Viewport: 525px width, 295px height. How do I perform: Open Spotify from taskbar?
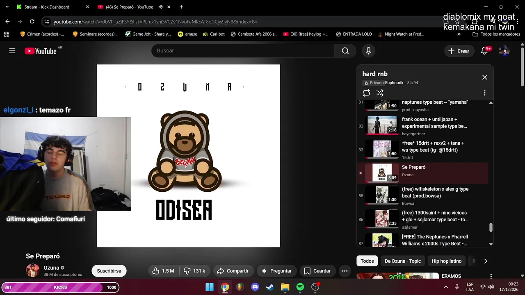coord(300,287)
